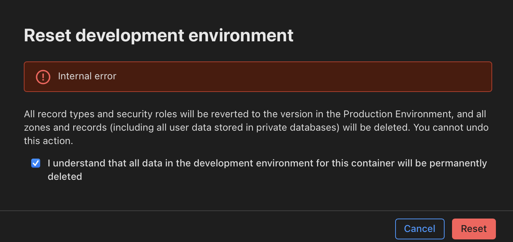Click the divider line above the buttons
This screenshot has height=242, width=513.
tap(256, 211)
